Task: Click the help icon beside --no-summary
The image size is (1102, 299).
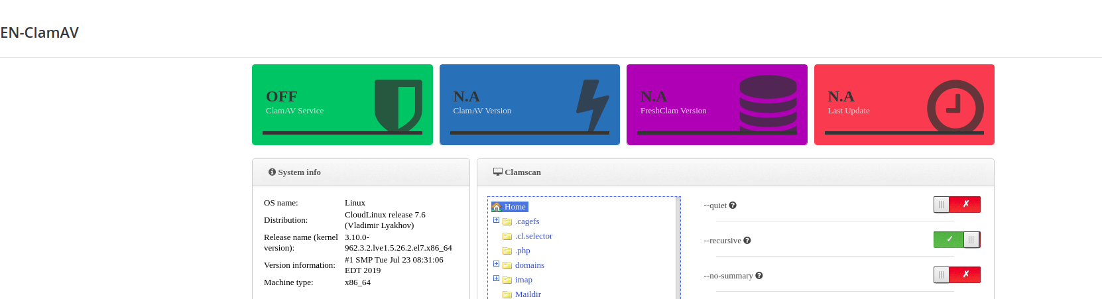Action: [759, 276]
